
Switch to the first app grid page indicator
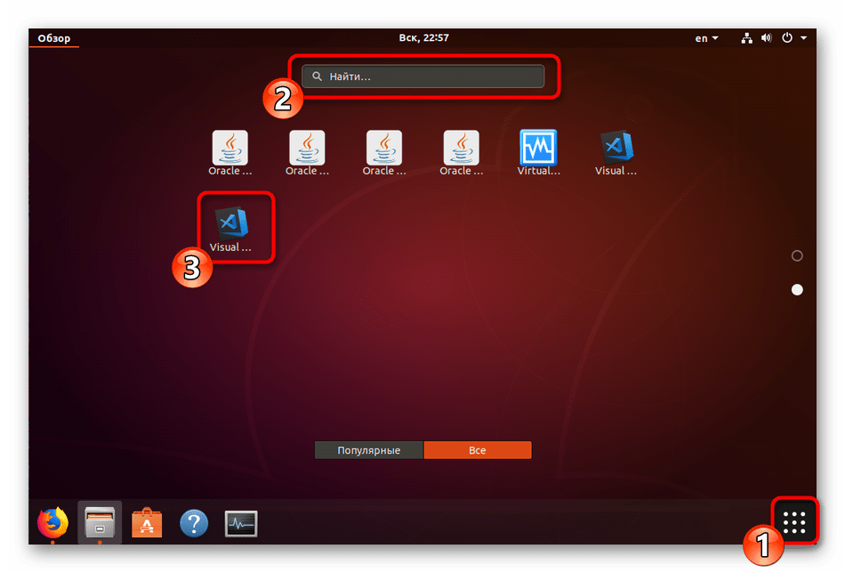pyautogui.click(x=797, y=256)
